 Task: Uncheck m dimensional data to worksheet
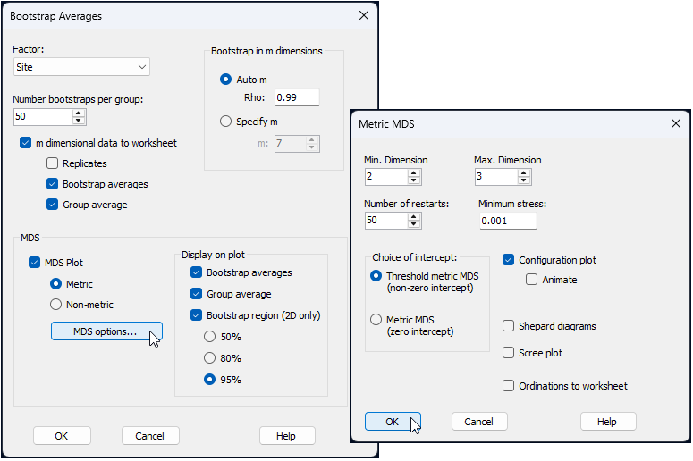25,143
